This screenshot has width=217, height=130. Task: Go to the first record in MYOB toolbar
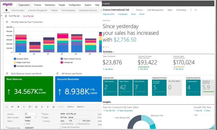coord(36,107)
